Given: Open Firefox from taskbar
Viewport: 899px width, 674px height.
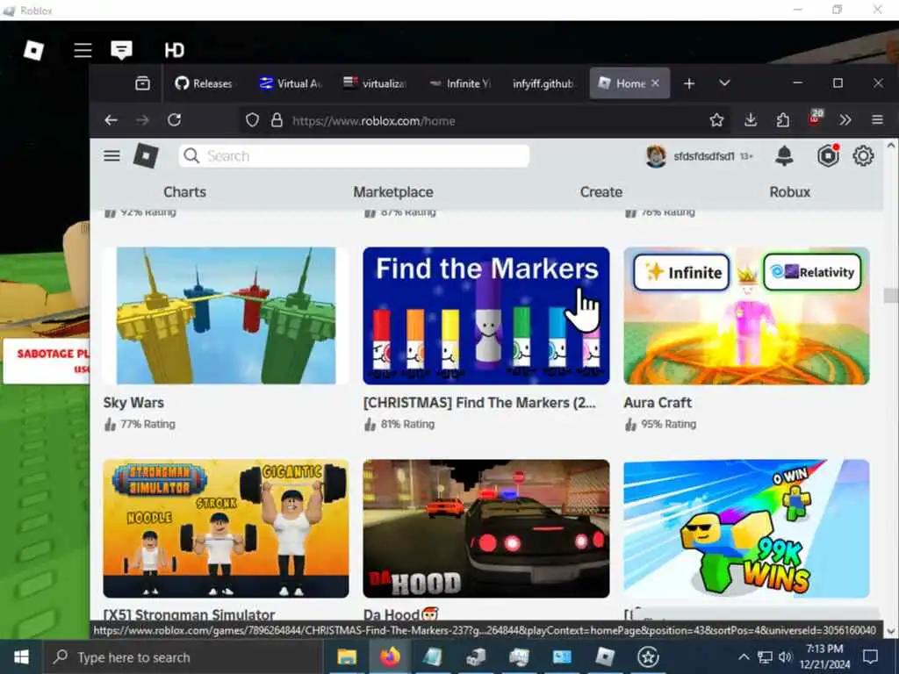Looking at the screenshot, I should point(390,656).
